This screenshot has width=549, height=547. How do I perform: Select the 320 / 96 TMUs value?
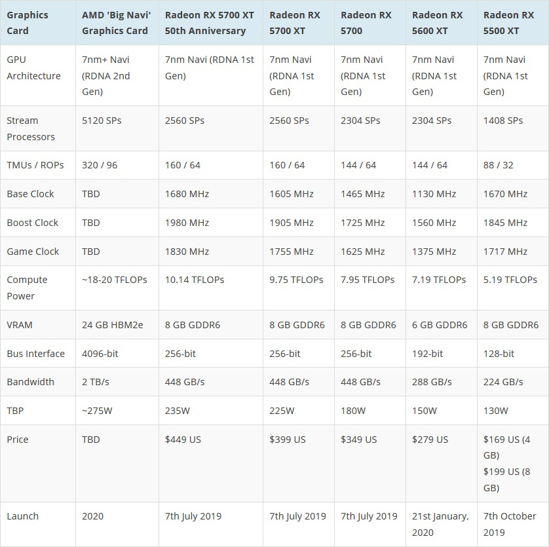[x=117, y=165]
